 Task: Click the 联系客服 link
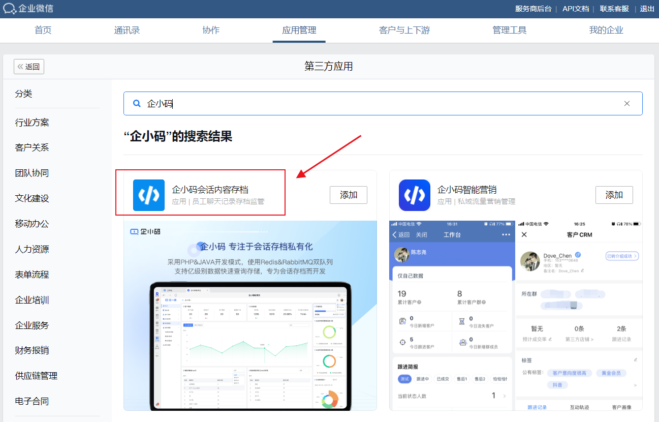614,9
